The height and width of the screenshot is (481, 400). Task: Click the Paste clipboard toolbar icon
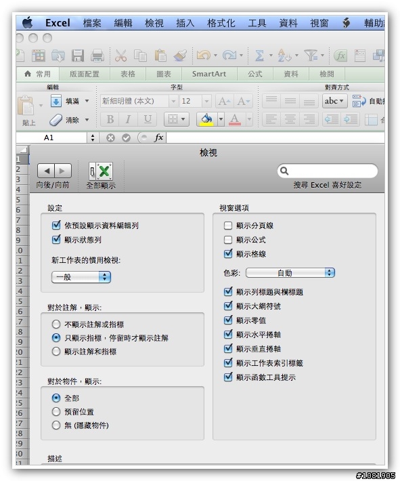click(x=160, y=56)
